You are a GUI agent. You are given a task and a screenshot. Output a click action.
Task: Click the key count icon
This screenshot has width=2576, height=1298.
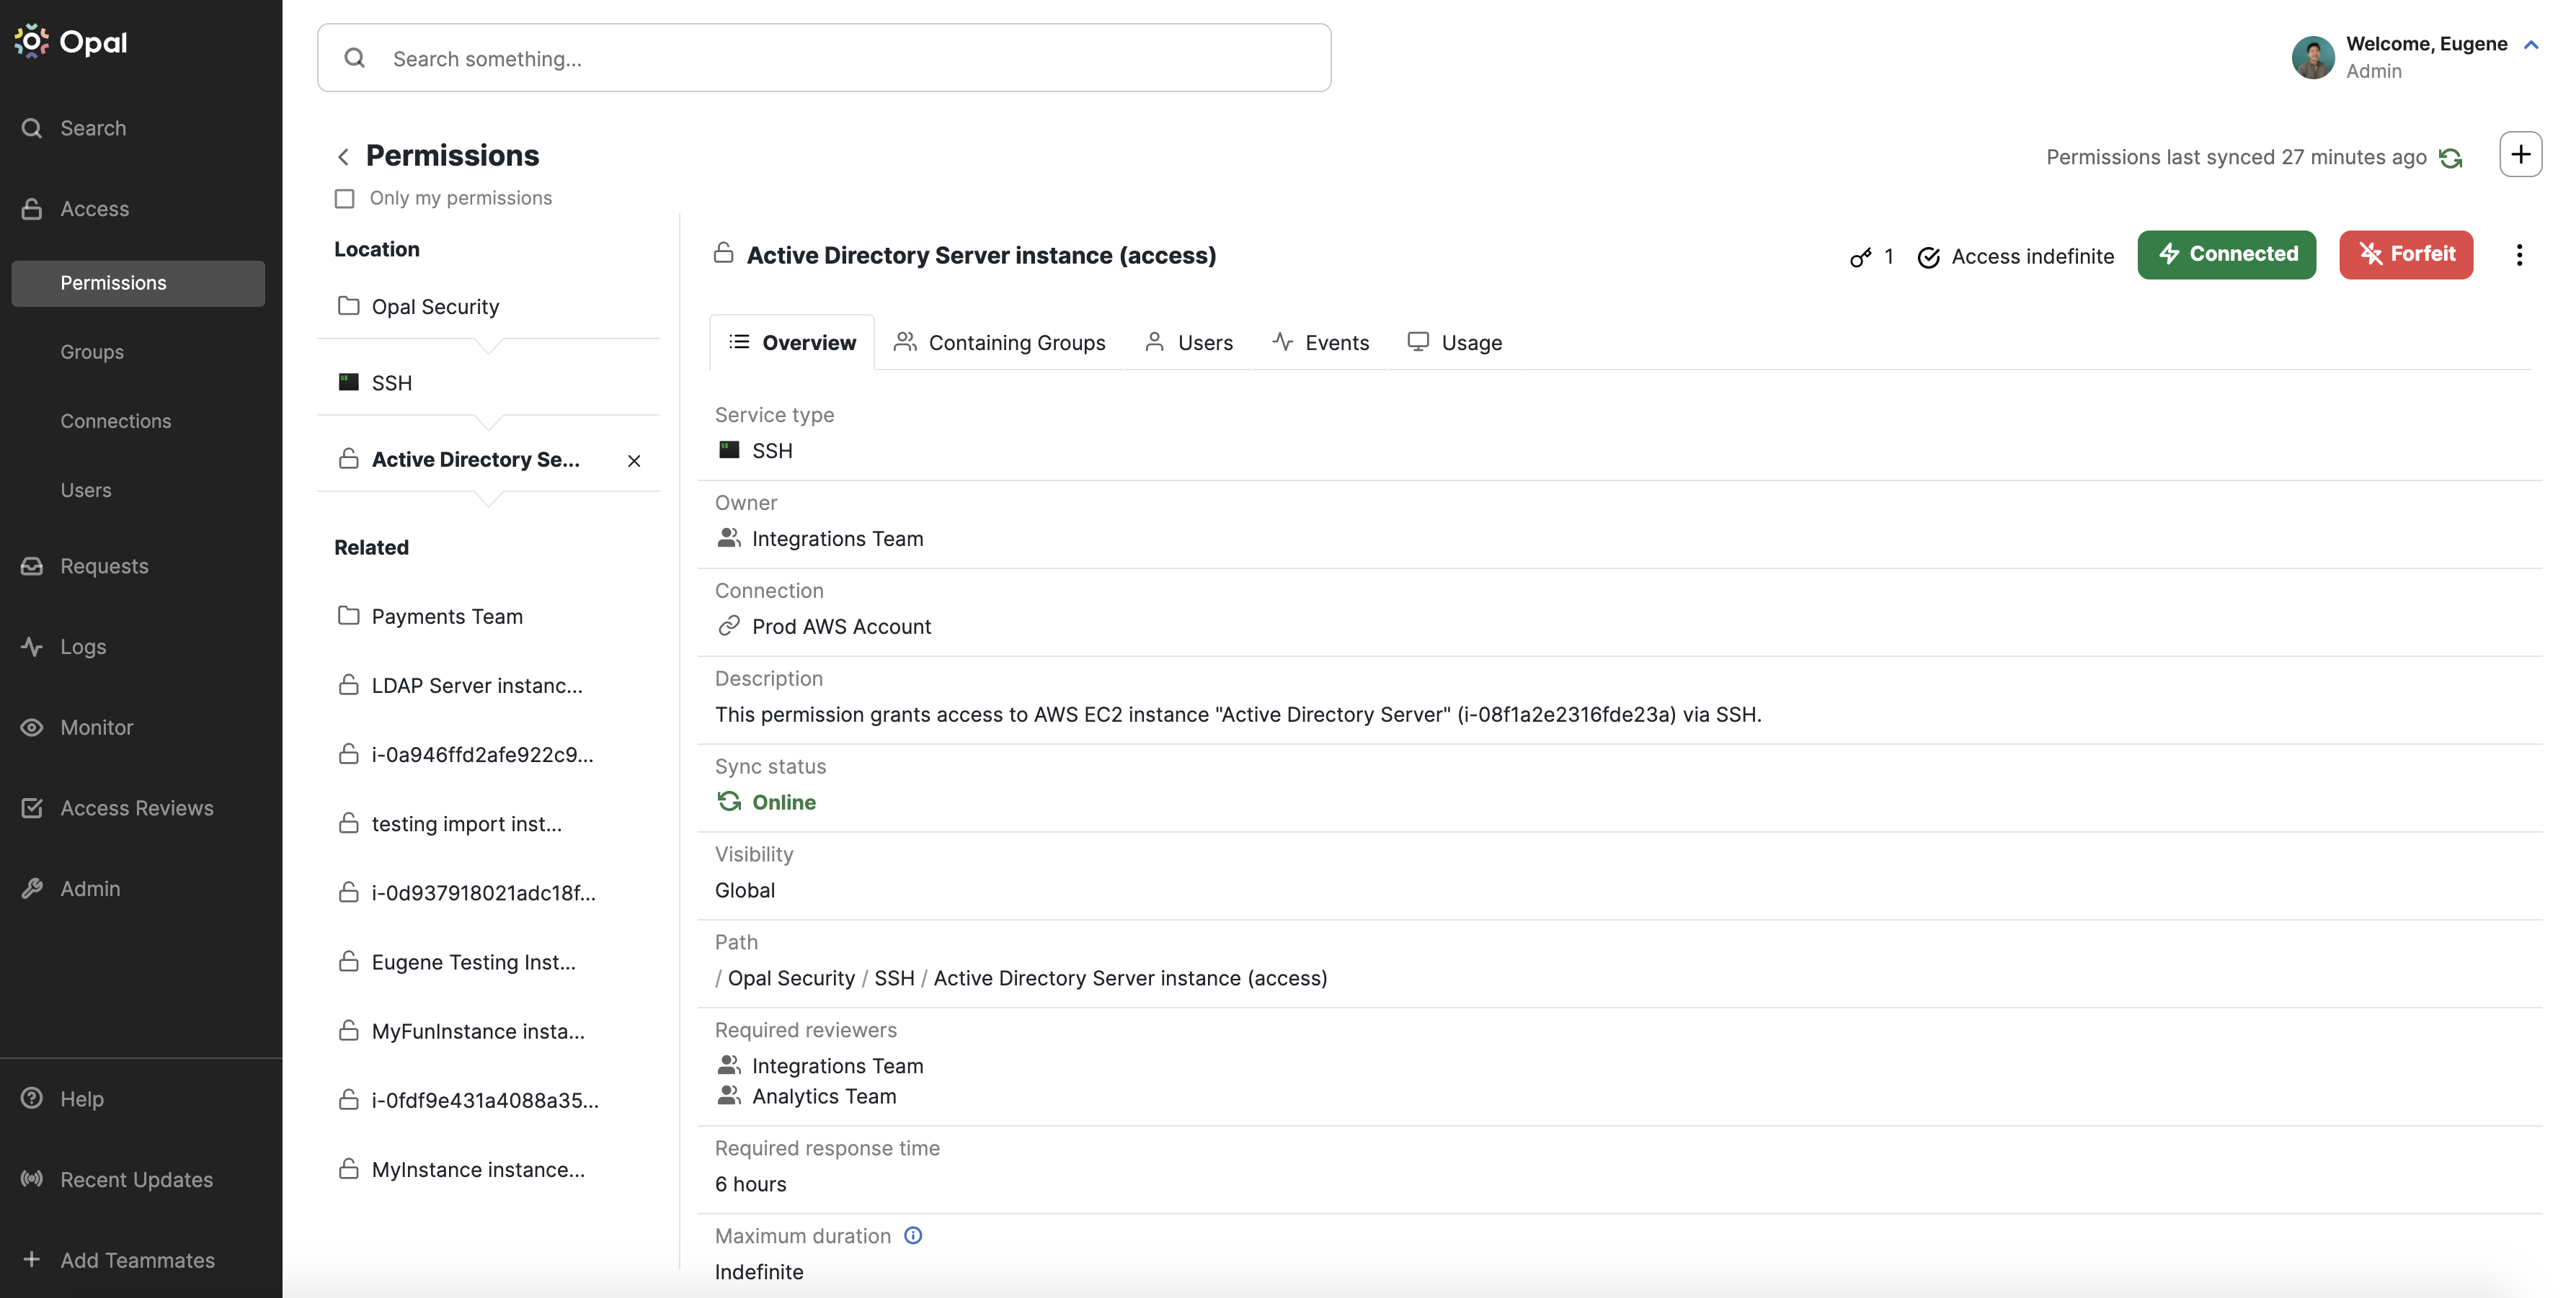pyautogui.click(x=1860, y=257)
